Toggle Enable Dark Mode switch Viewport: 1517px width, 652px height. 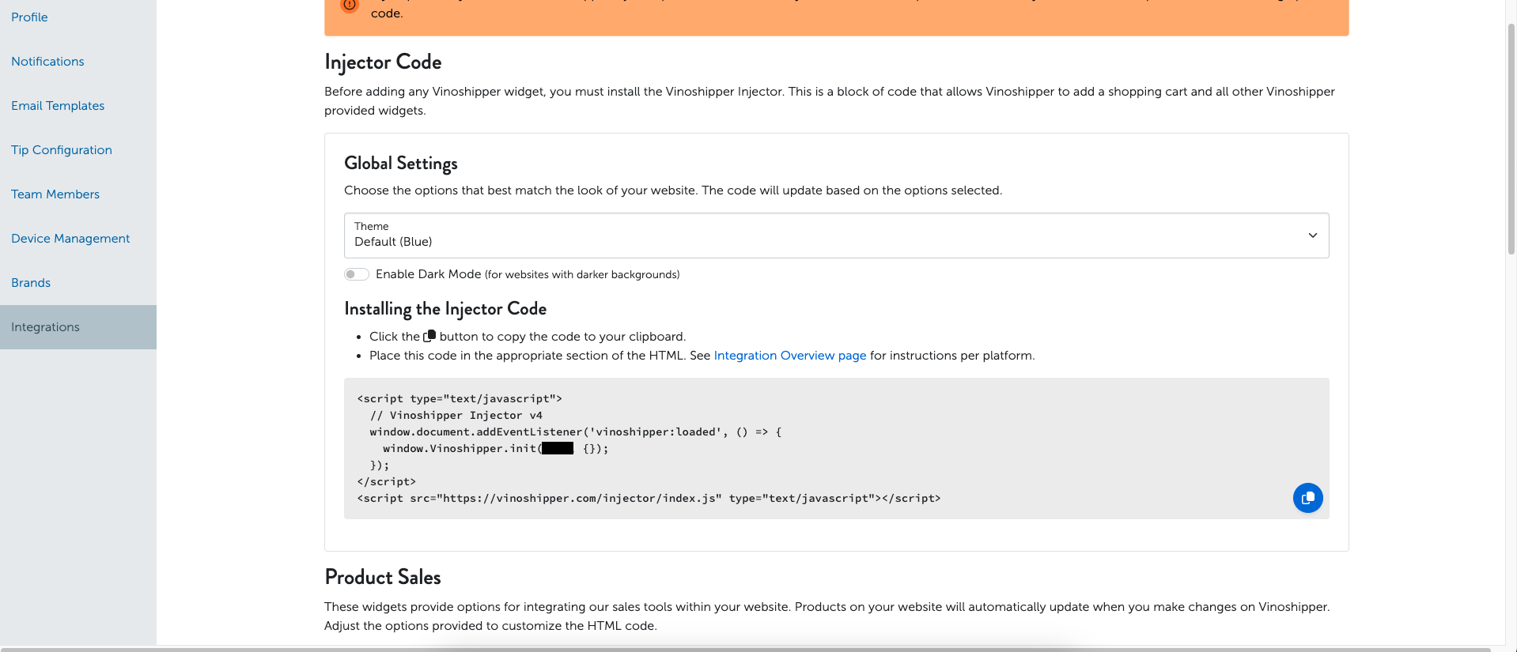click(357, 274)
